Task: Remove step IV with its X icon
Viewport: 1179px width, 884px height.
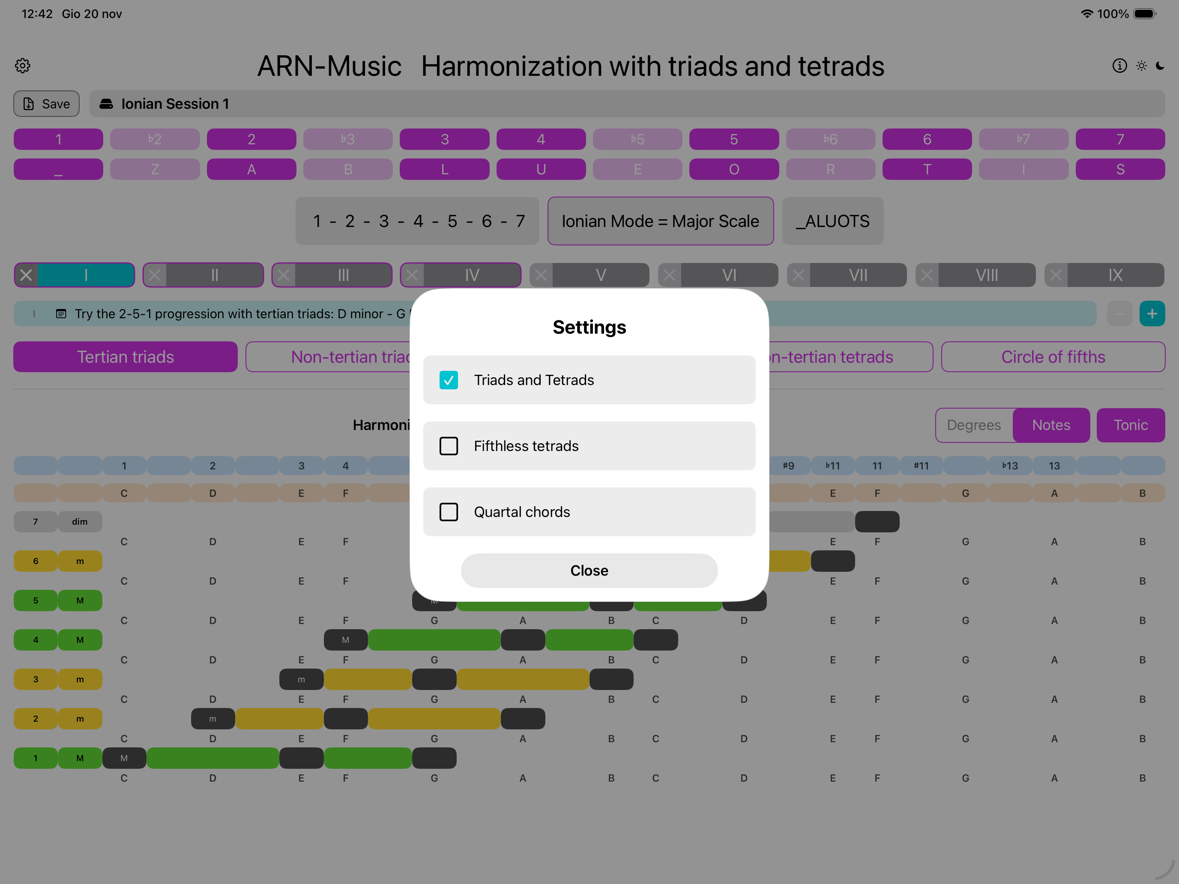Action: [x=412, y=275]
